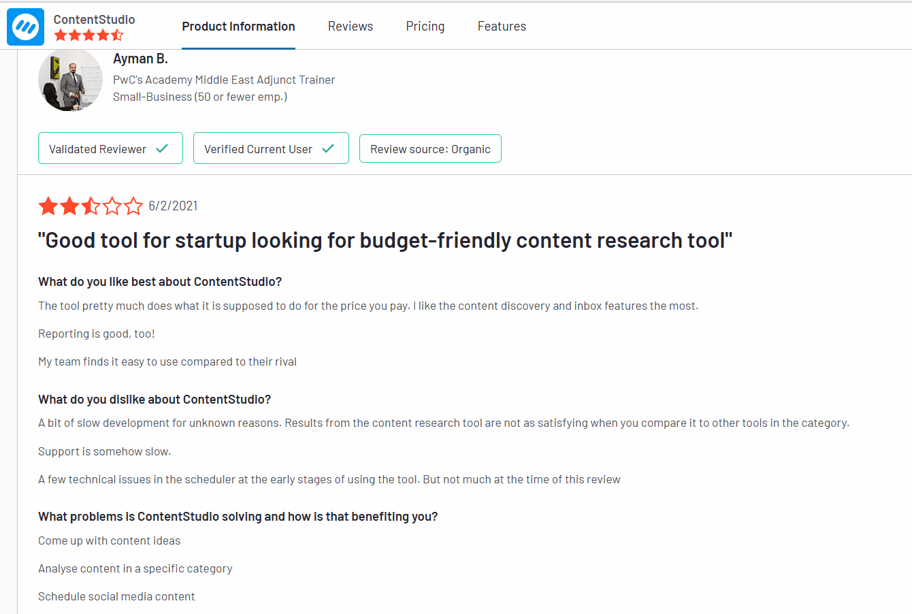912x614 pixels.
Task: Switch to the Reviews tab
Action: 351,26
